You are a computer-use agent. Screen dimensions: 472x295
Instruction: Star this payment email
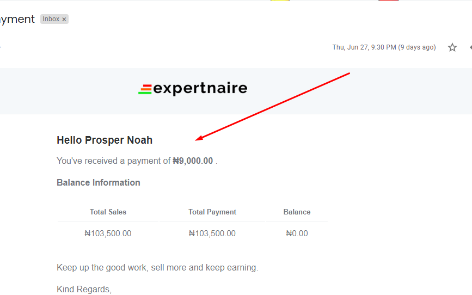click(x=452, y=47)
